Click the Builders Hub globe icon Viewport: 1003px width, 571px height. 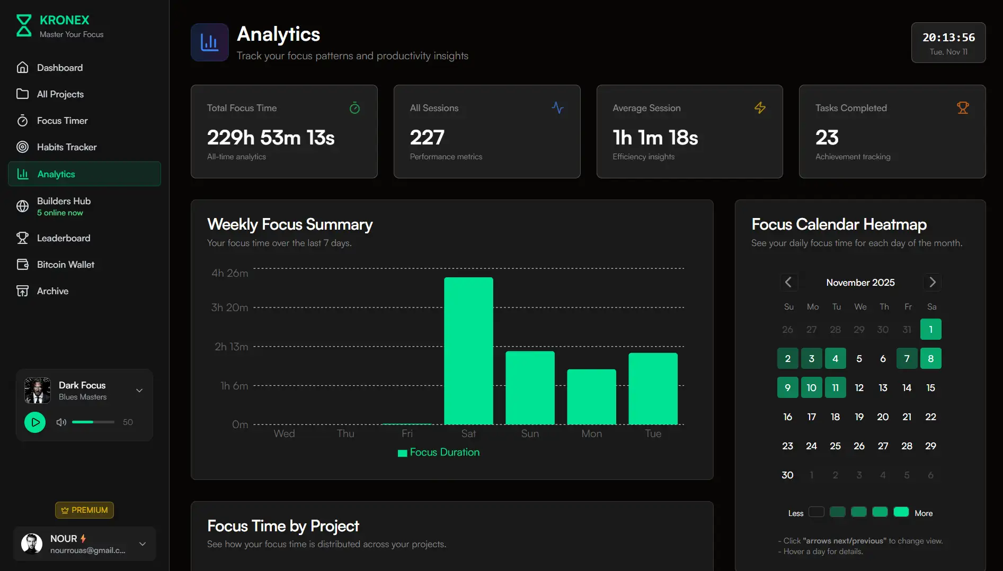pos(23,206)
